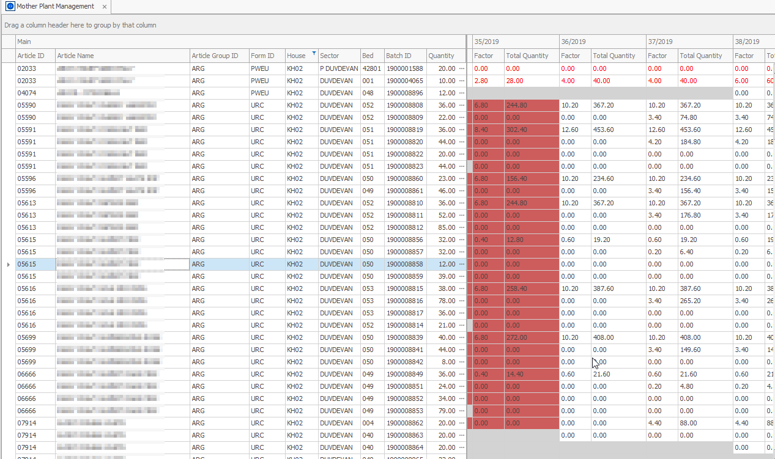Click the red factor cell 8.40
The width and height of the screenshot is (775, 459).
point(488,130)
